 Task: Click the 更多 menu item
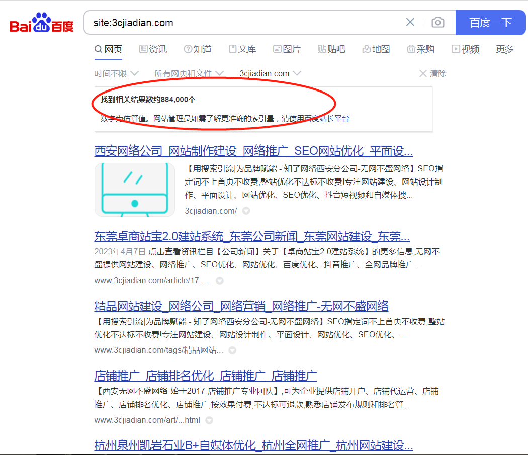click(x=505, y=49)
